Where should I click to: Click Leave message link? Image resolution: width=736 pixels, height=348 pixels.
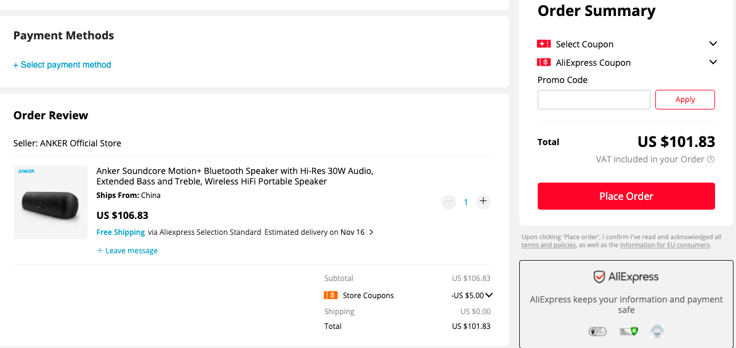point(127,251)
